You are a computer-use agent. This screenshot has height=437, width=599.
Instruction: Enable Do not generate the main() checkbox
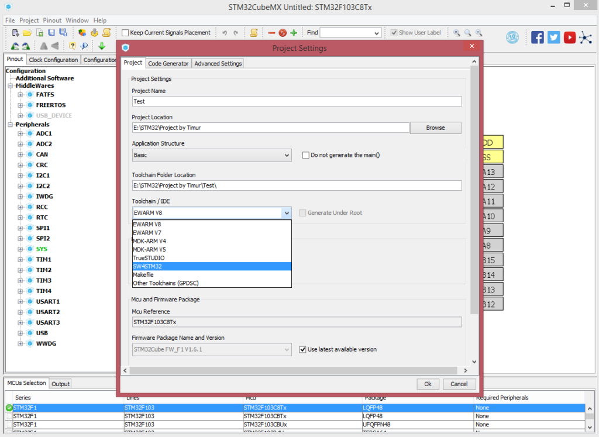point(305,155)
